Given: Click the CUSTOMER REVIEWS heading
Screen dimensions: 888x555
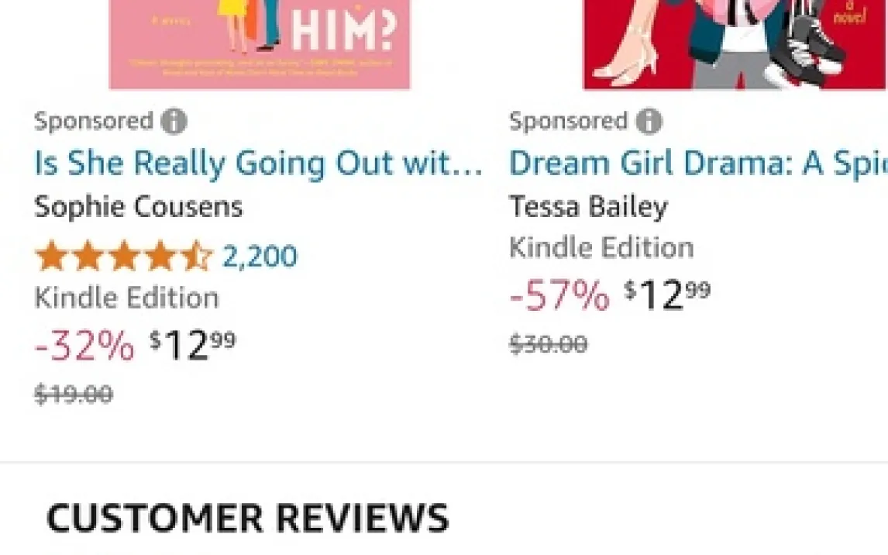Looking at the screenshot, I should pos(248,519).
